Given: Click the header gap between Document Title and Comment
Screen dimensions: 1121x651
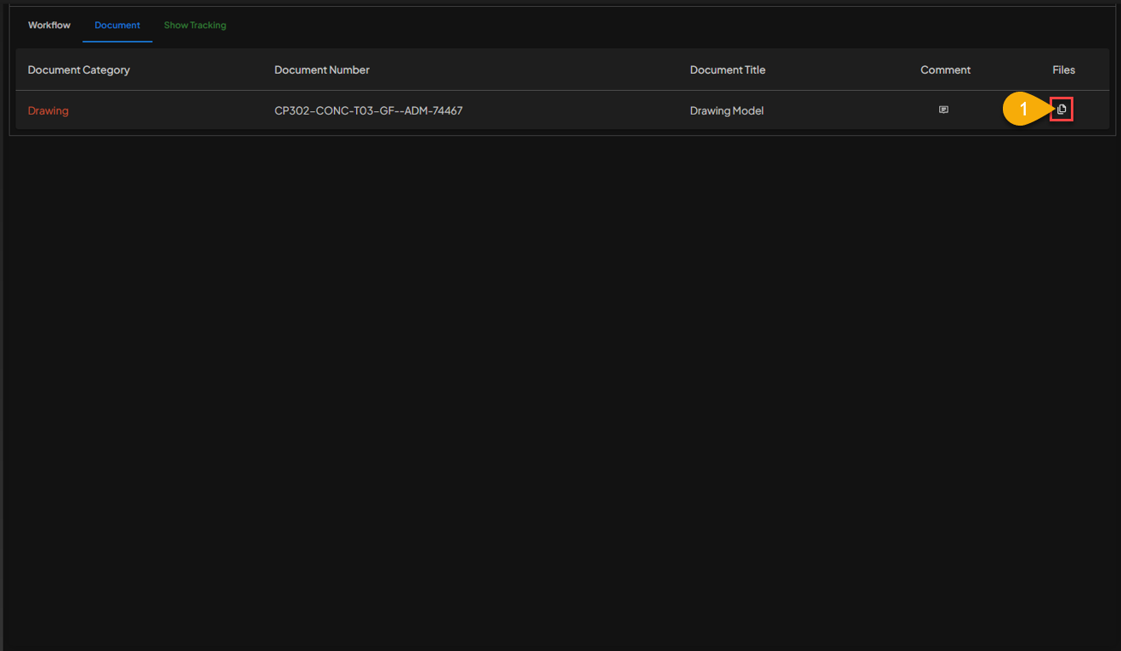Looking at the screenshot, I should point(841,70).
